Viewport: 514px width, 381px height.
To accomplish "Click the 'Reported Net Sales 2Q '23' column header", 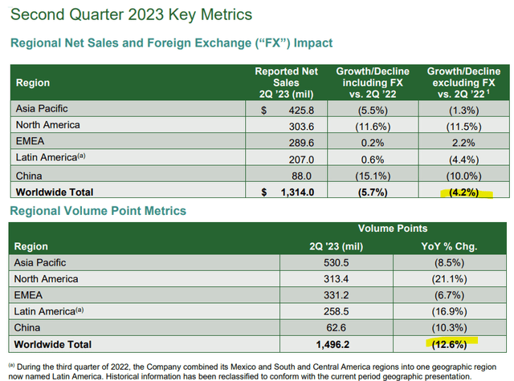I will tap(286, 83).
